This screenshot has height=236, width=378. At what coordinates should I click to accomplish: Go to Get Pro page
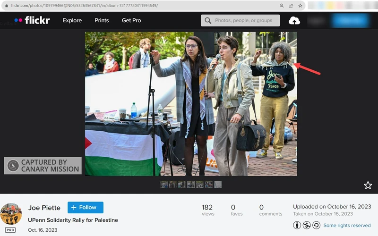[x=131, y=21]
